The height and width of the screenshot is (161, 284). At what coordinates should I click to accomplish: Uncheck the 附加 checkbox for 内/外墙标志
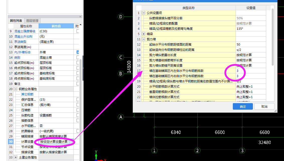click(78, 52)
